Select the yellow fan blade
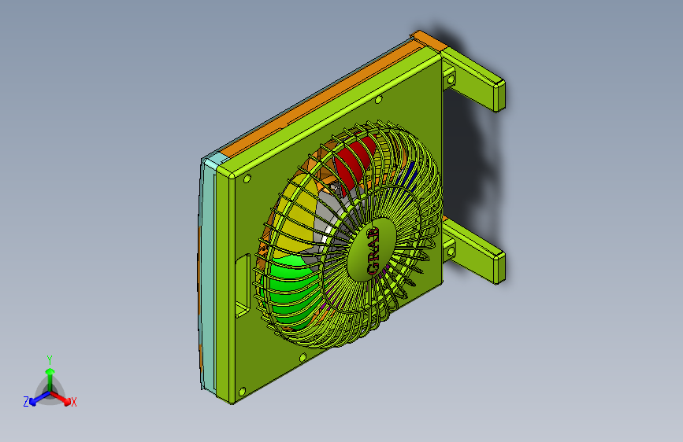 point(296,215)
